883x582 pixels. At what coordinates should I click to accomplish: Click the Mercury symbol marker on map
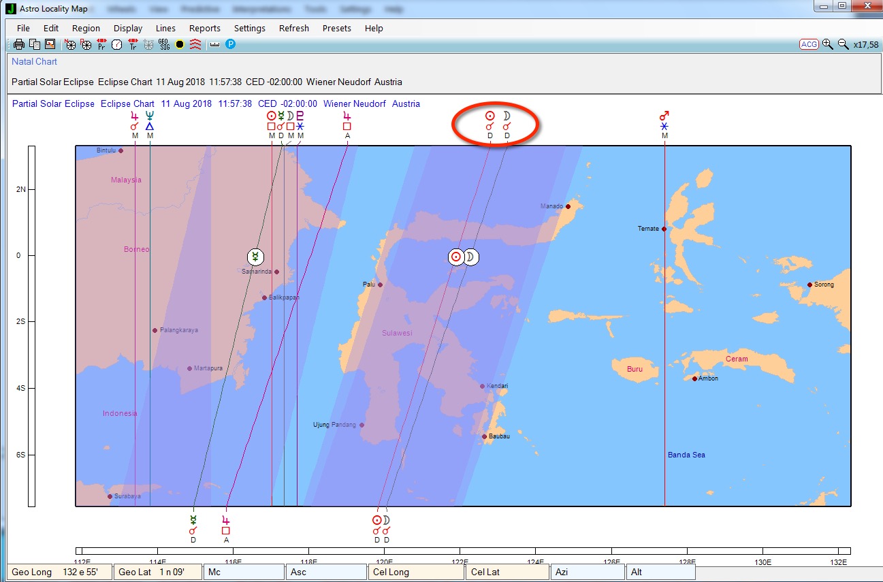[x=255, y=257]
